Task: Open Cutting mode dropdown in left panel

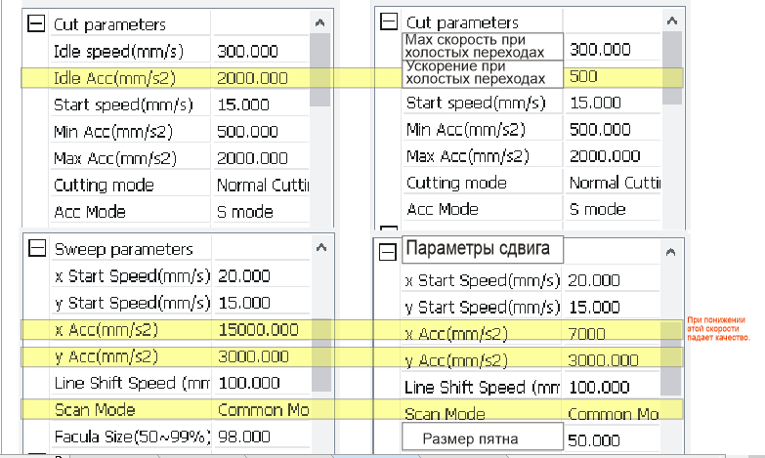Action: click(261, 185)
